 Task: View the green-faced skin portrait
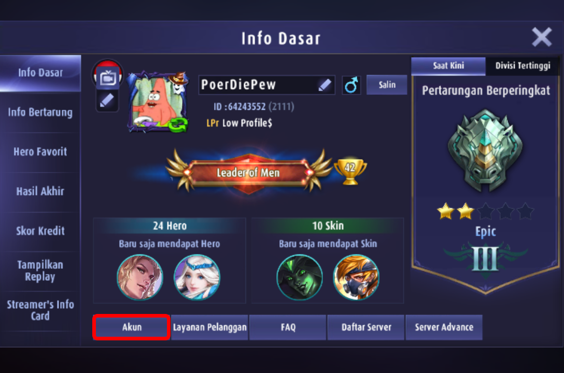click(299, 277)
